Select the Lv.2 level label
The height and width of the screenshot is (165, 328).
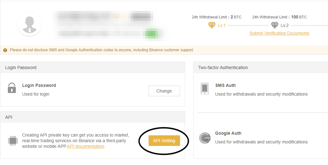285,25
